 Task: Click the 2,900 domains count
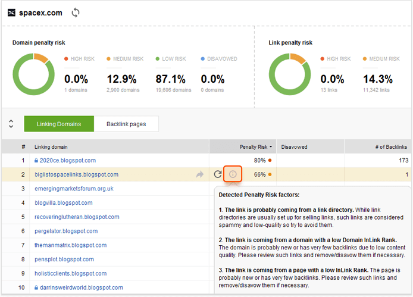click(123, 90)
